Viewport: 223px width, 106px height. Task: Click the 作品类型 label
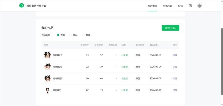point(46,35)
